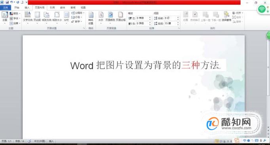The image size is (270, 145).
Task: Click the 中文(中国) language indicator
Action: (x=40, y=141)
